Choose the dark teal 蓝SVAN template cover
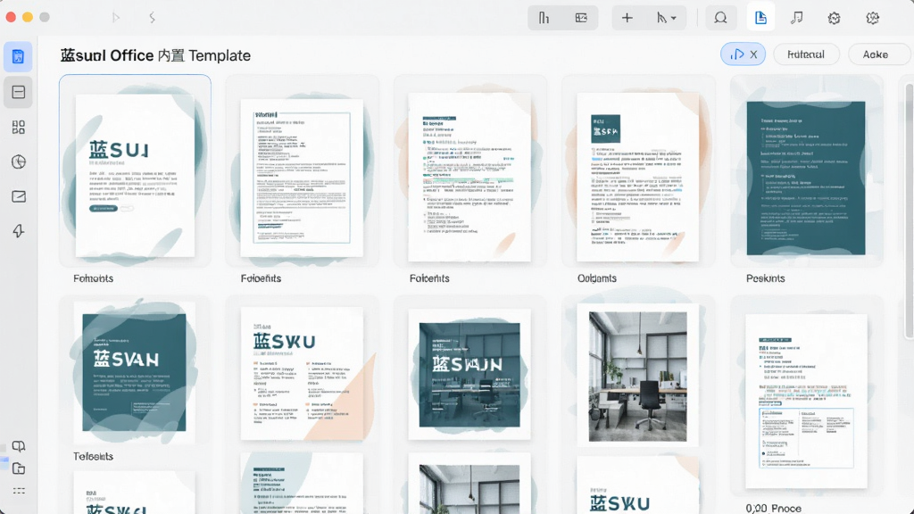Image resolution: width=914 pixels, height=514 pixels. coord(135,372)
